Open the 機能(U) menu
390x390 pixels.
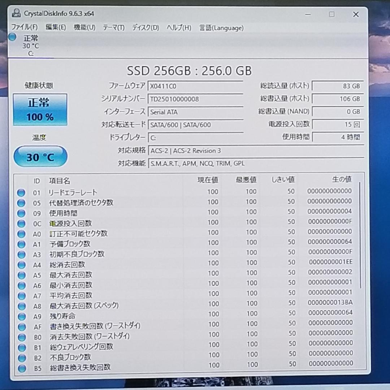[84, 27]
